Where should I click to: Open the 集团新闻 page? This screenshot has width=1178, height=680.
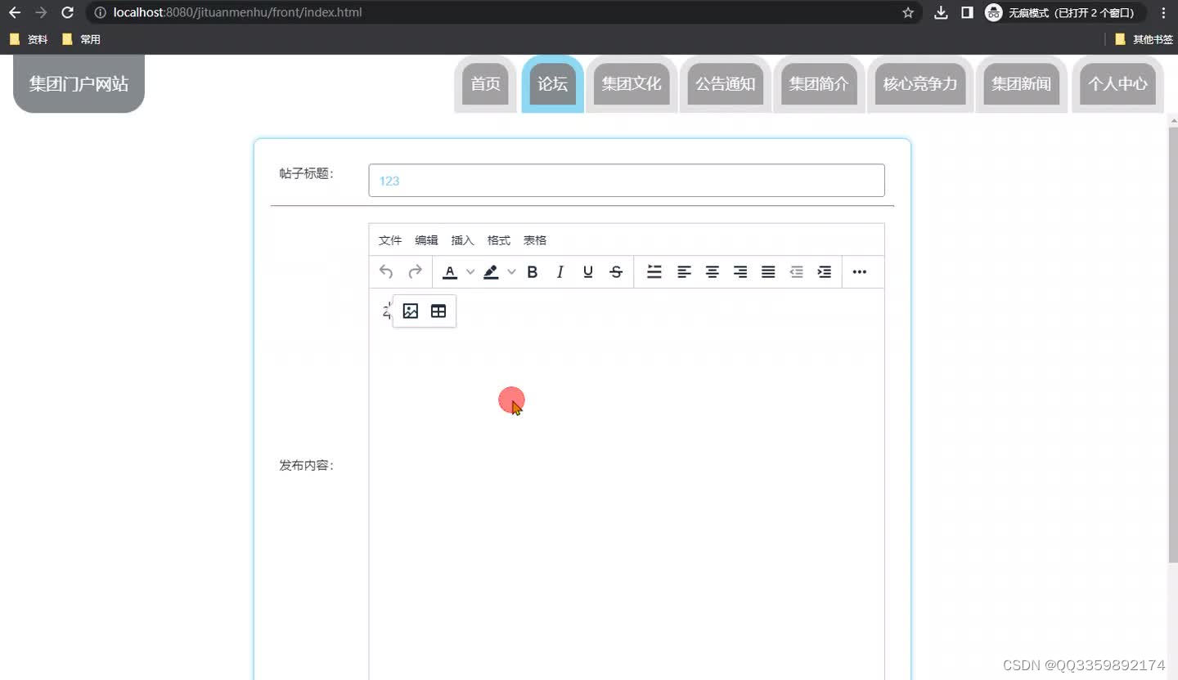[x=1022, y=84]
